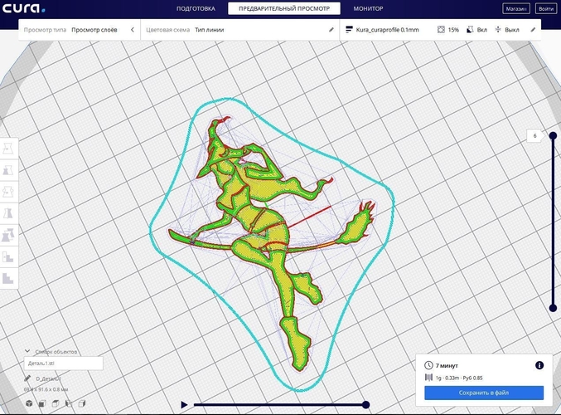Screen dimensions: 561x415
Task: Click the 15% infill value
Action: click(x=453, y=30)
